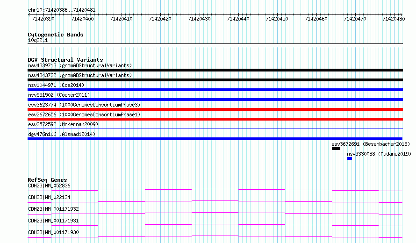
Task: Click ruler position 71420480
Action: pyautogui.click(x=394, y=19)
